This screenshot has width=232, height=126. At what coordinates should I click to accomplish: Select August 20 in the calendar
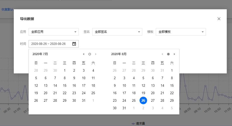pos(153,93)
